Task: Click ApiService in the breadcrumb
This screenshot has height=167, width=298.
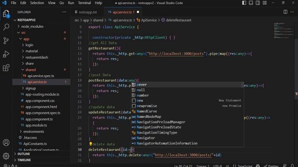Action: coord(149,20)
